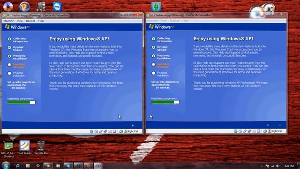Open View menu in xp 2 window
The image size is (300, 169).
click(x=164, y=21)
